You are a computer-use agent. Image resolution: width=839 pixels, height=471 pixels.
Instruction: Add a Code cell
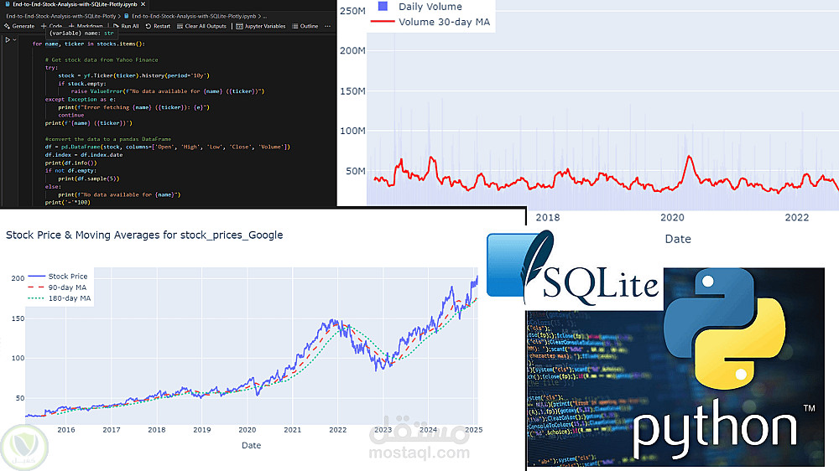click(x=52, y=26)
